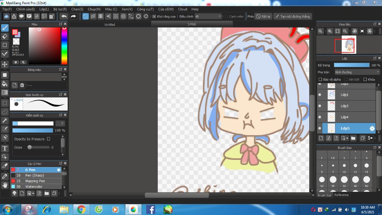
Task: Select the Bucket fill tool
Action: (x=5, y=84)
